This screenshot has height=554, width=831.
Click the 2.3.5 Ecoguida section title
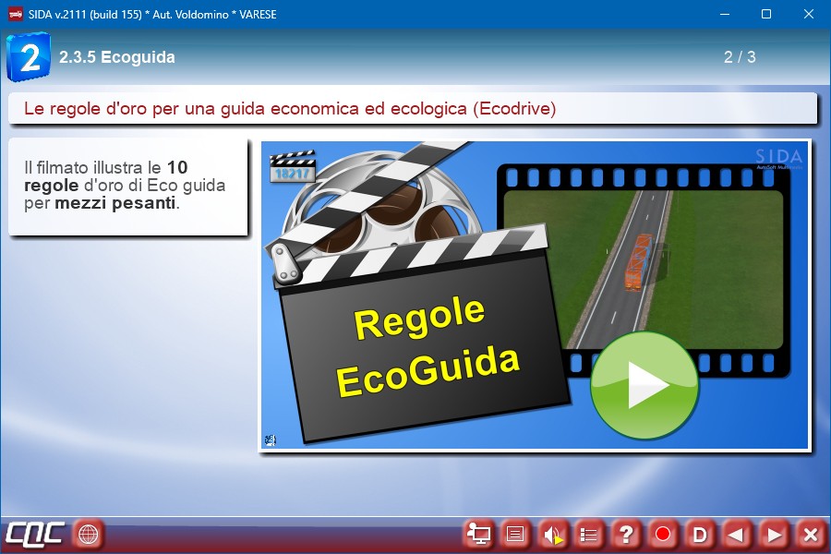point(117,57)
